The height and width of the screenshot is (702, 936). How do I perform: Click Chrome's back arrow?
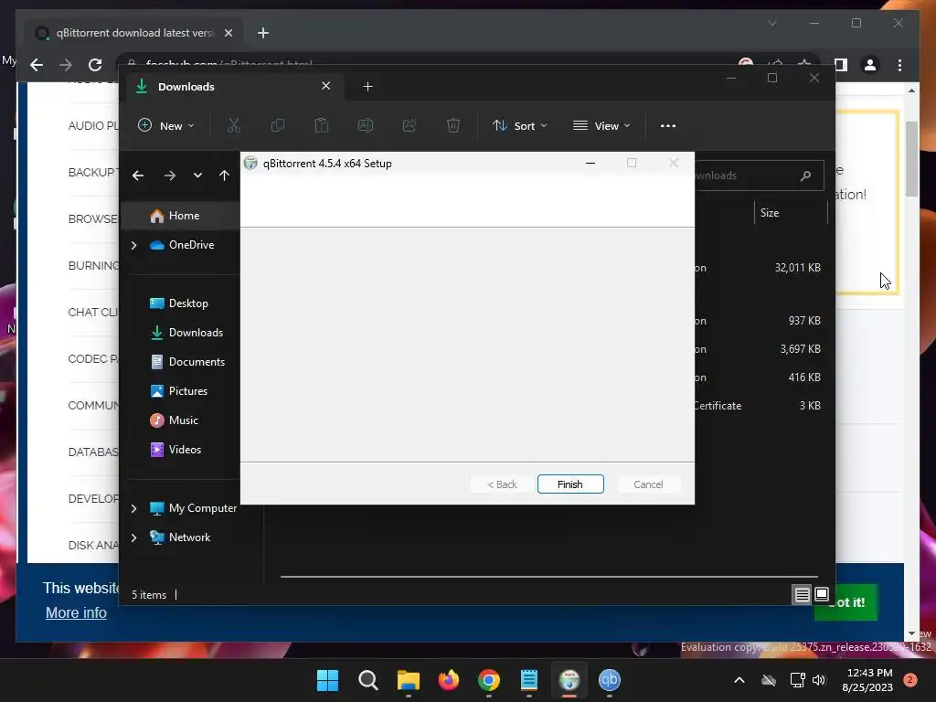[37, 65]
